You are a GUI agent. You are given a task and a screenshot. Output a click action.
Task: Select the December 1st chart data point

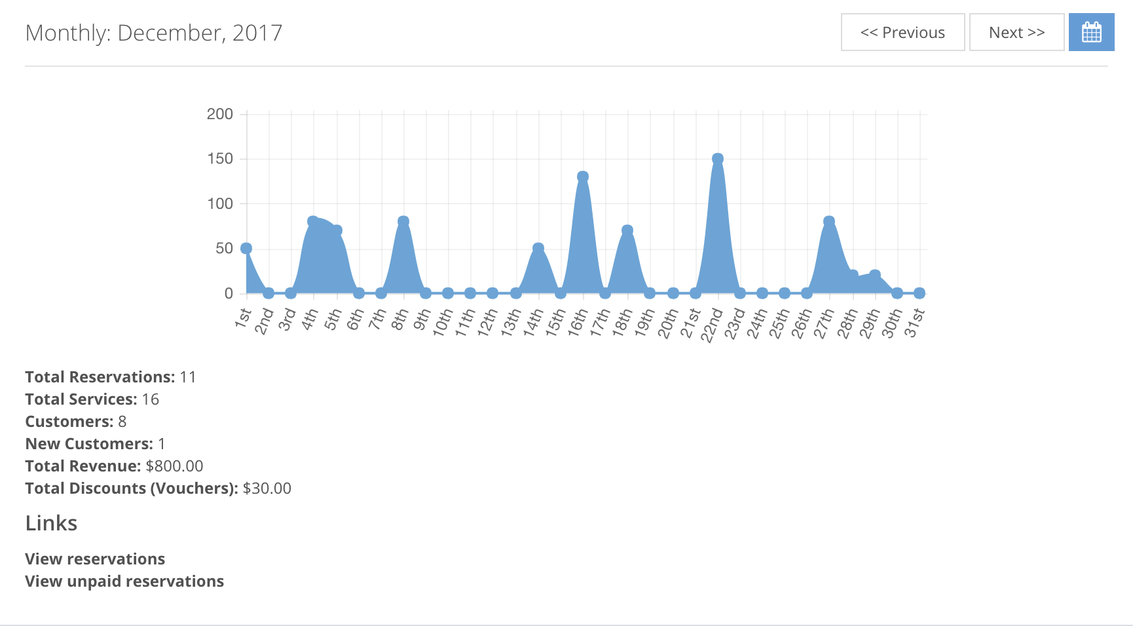pos(246,248)
